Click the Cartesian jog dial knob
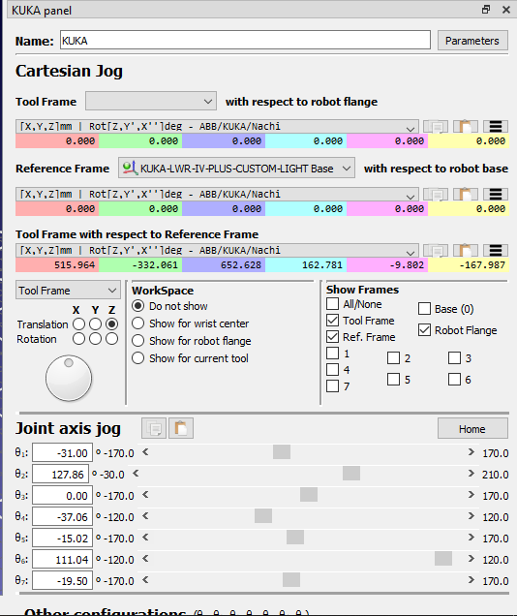 (x=69, y=378)
